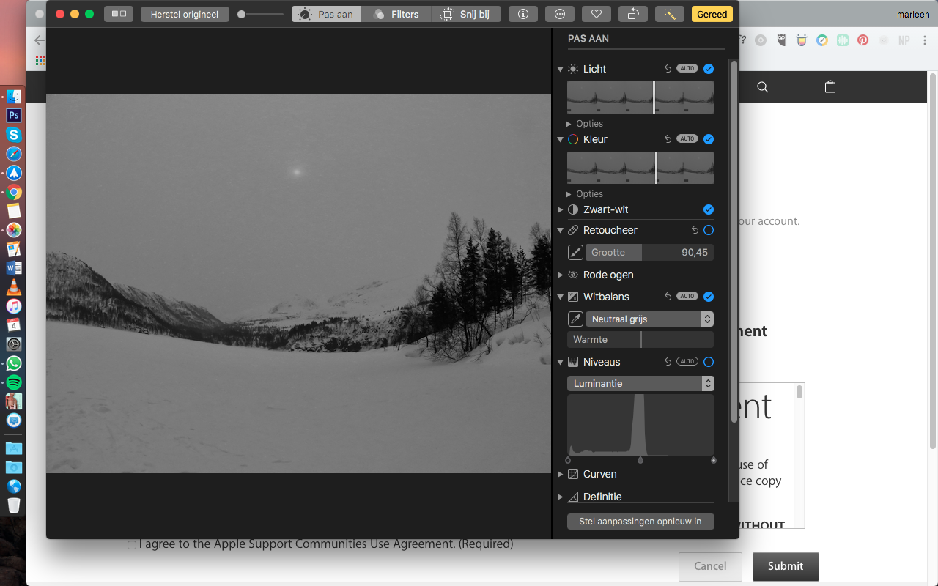Reset the Retoucheer adjustment arrow

[695, 230]
